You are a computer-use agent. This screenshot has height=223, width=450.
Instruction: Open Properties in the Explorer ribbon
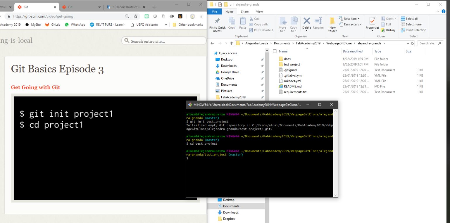(372, 21)
